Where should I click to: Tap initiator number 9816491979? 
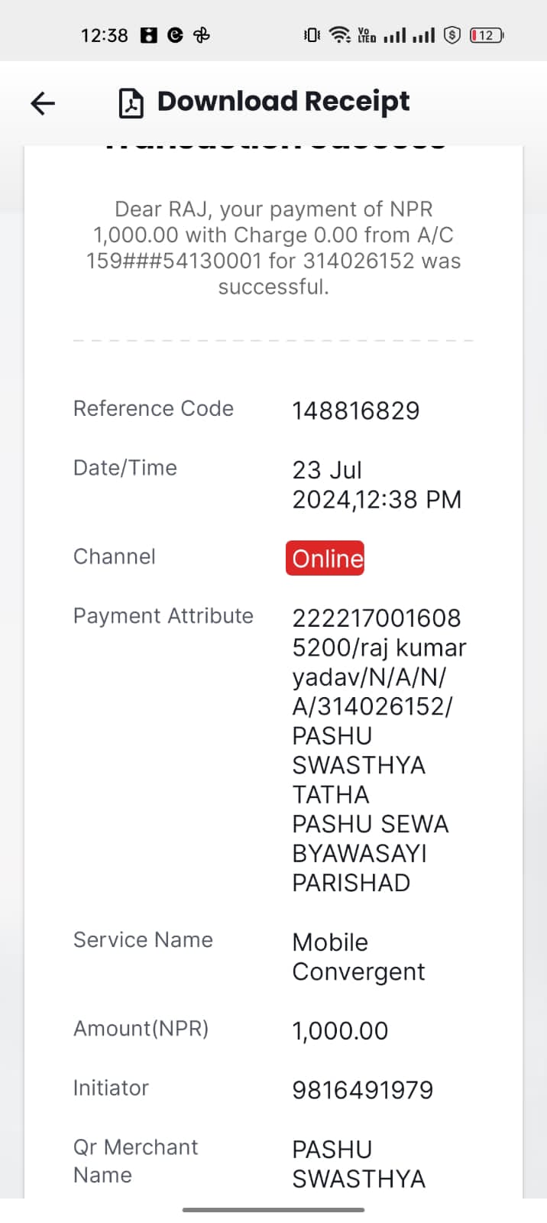coord(363,1089)
